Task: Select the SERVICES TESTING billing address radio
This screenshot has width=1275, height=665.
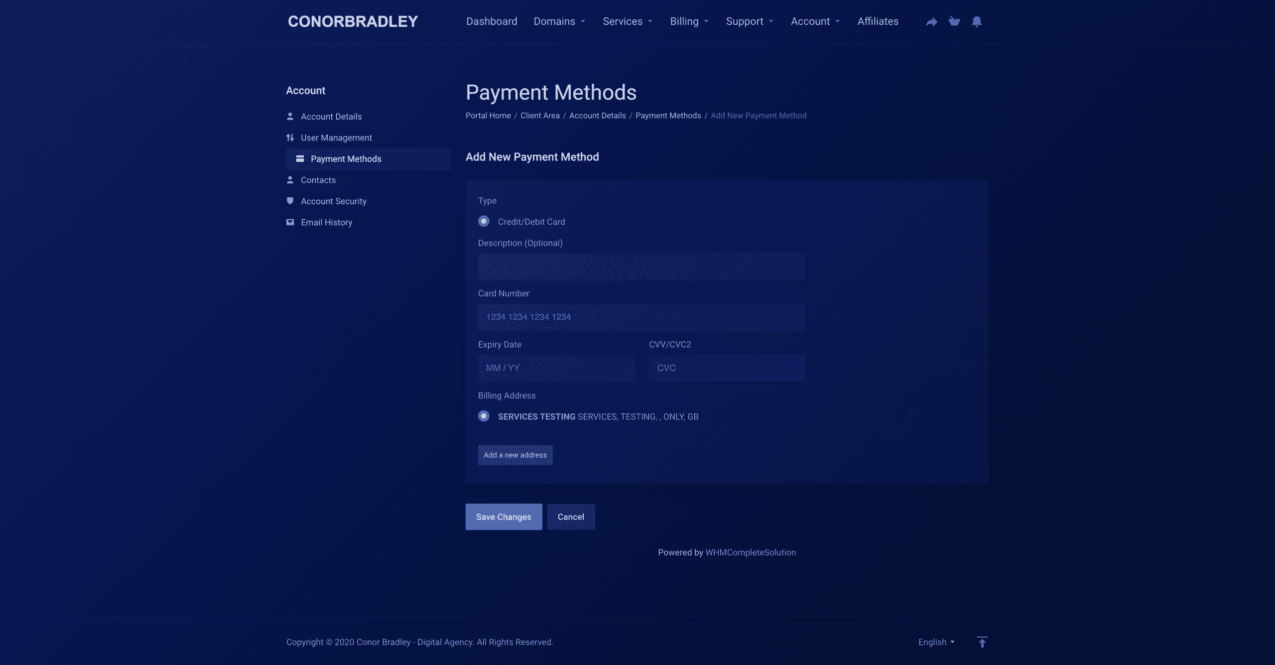Action: click(x=484, y=416)
